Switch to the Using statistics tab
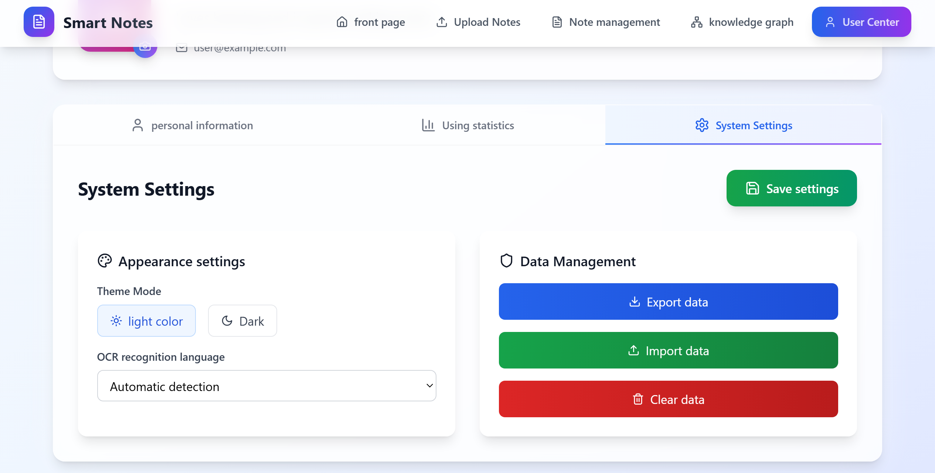 click(467, 126)
